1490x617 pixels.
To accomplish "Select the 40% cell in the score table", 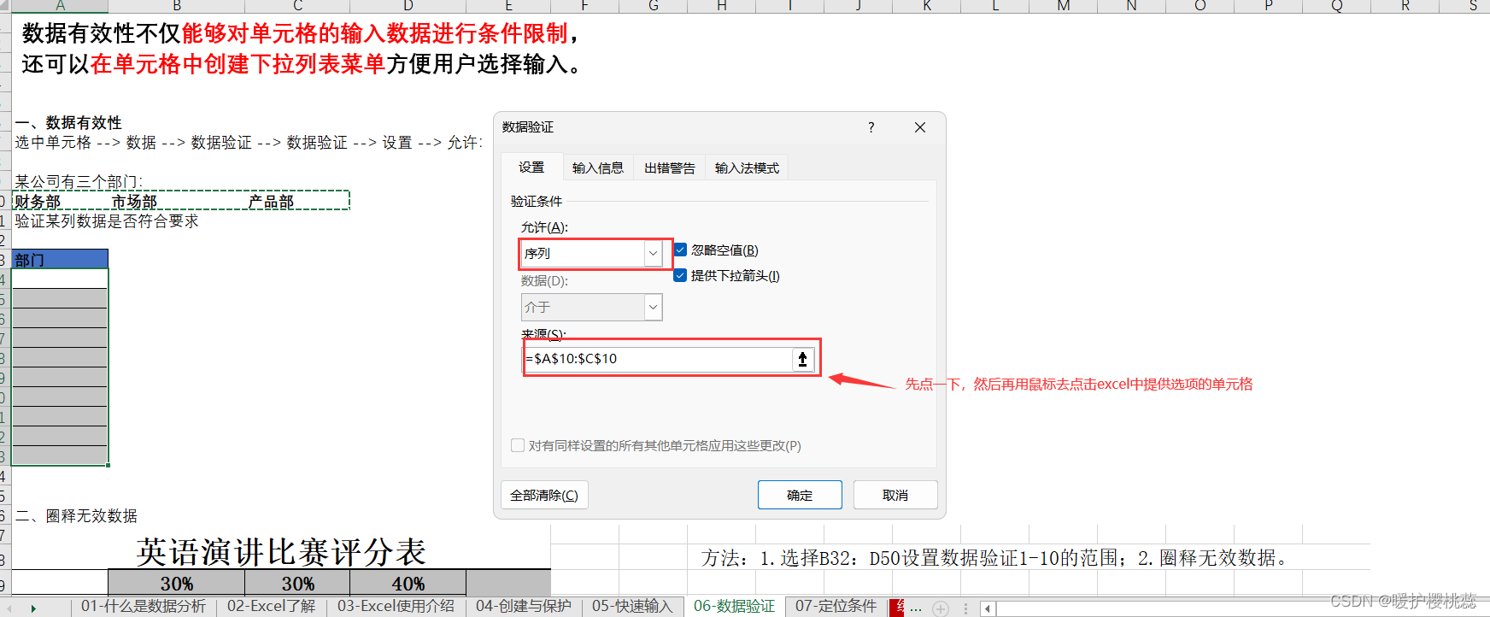I will (408, 584).
